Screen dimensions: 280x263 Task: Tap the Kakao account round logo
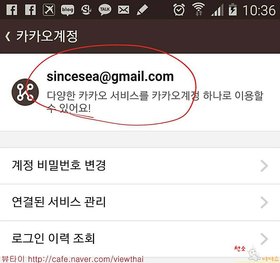tap(25, 92)
